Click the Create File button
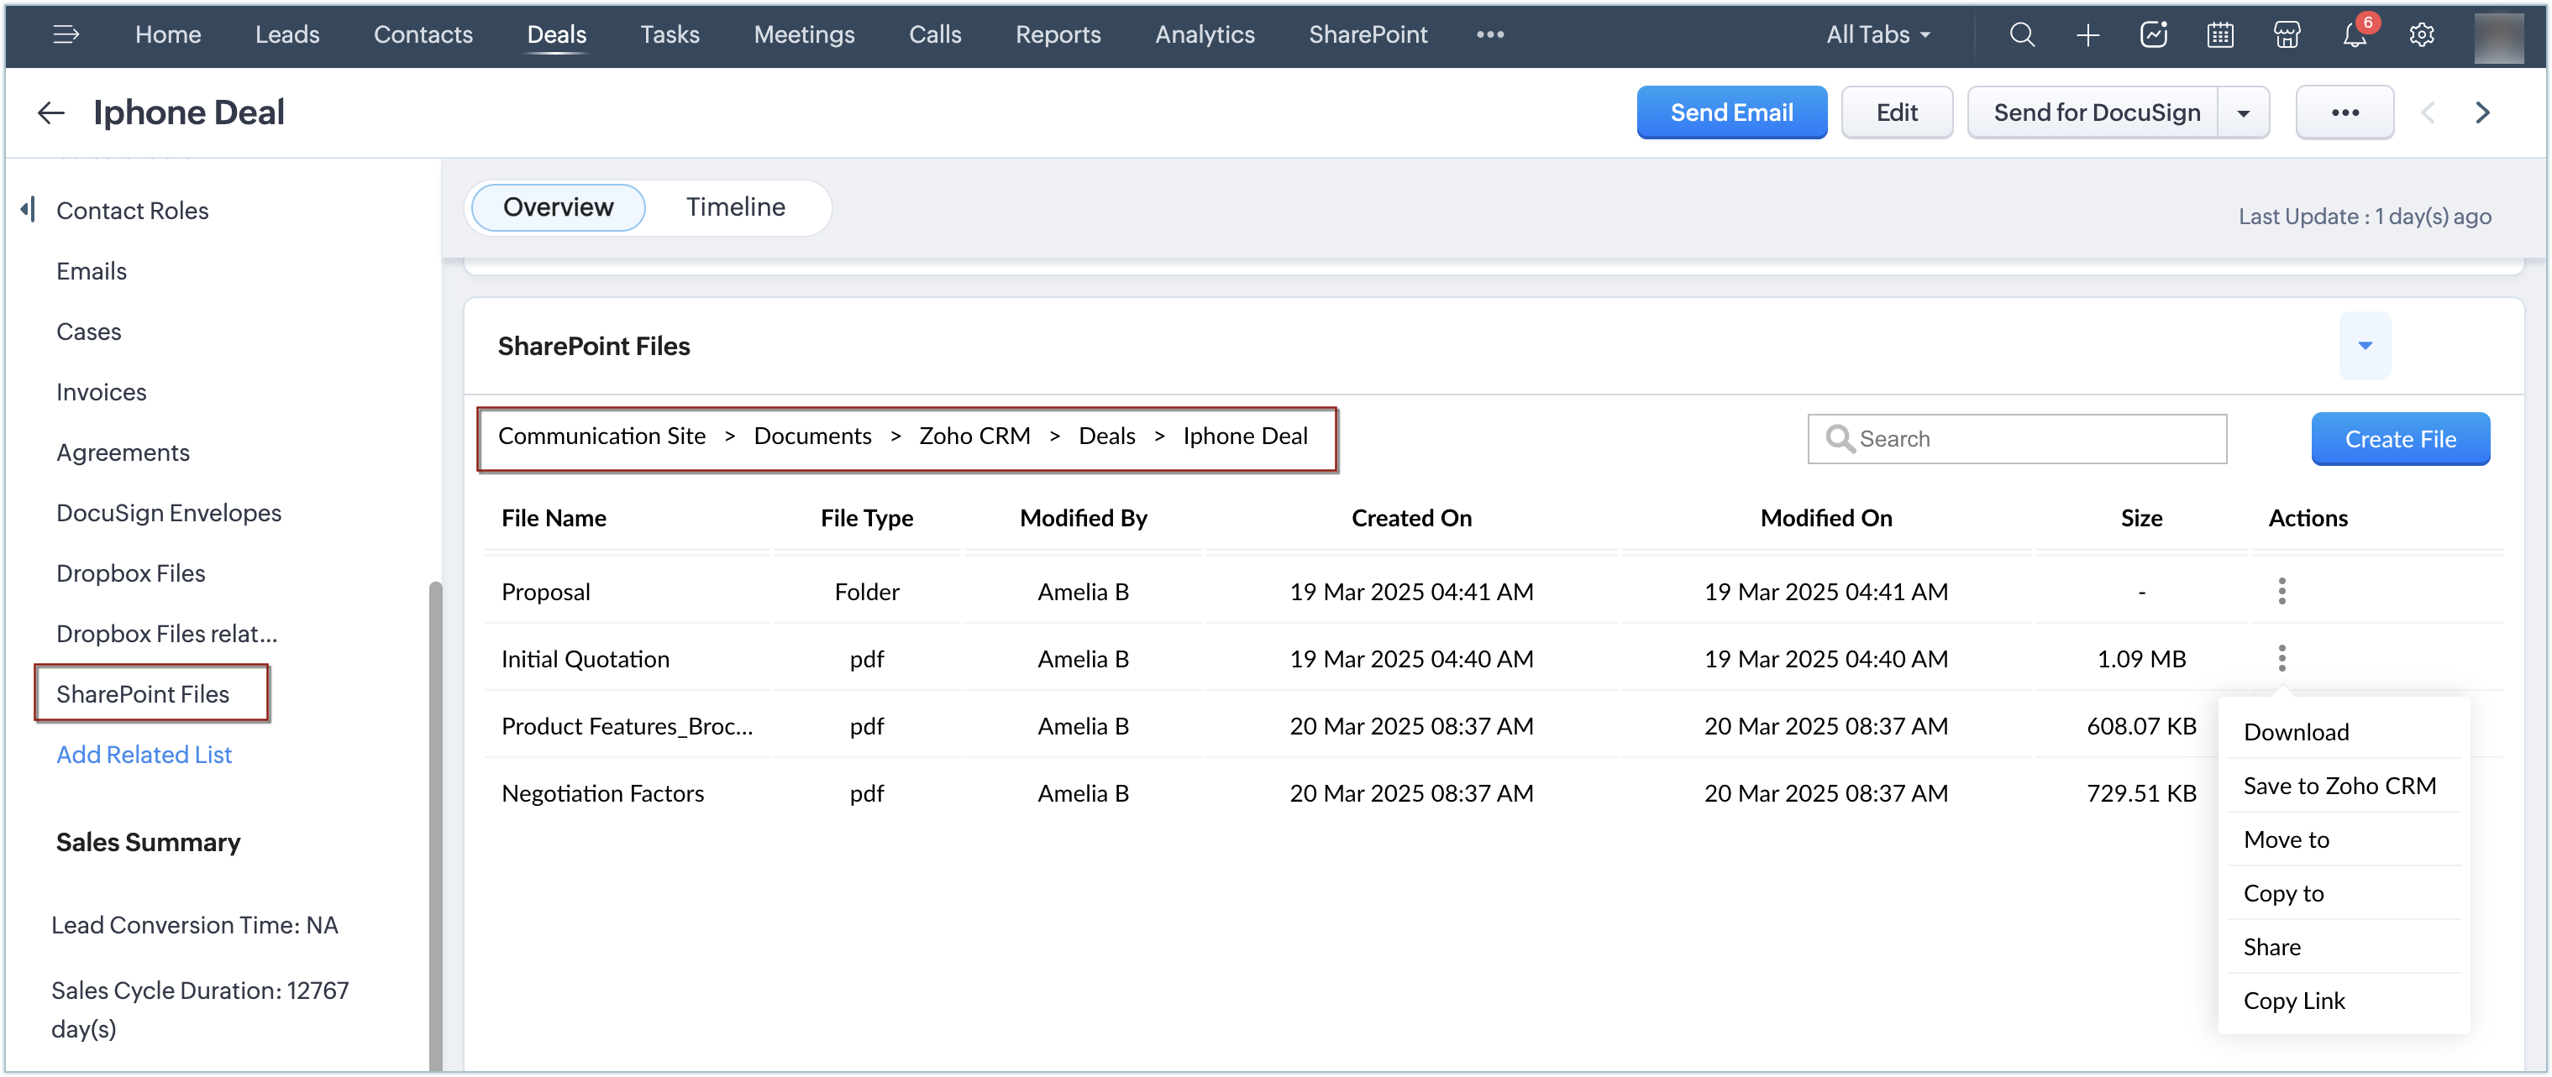 click(2399, 438)
